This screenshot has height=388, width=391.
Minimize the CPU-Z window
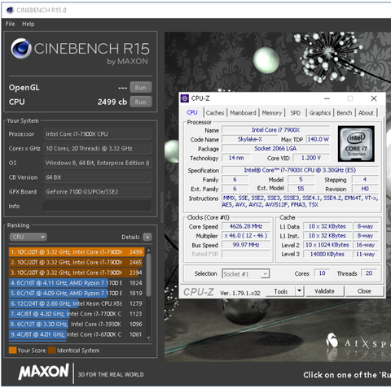[x=327, y=98]
